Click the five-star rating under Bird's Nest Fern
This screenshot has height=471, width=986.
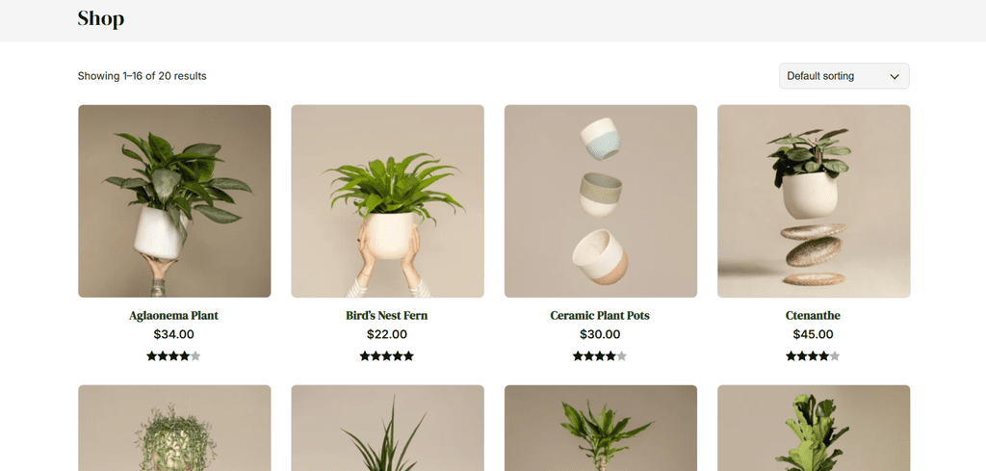coord(387,356)
